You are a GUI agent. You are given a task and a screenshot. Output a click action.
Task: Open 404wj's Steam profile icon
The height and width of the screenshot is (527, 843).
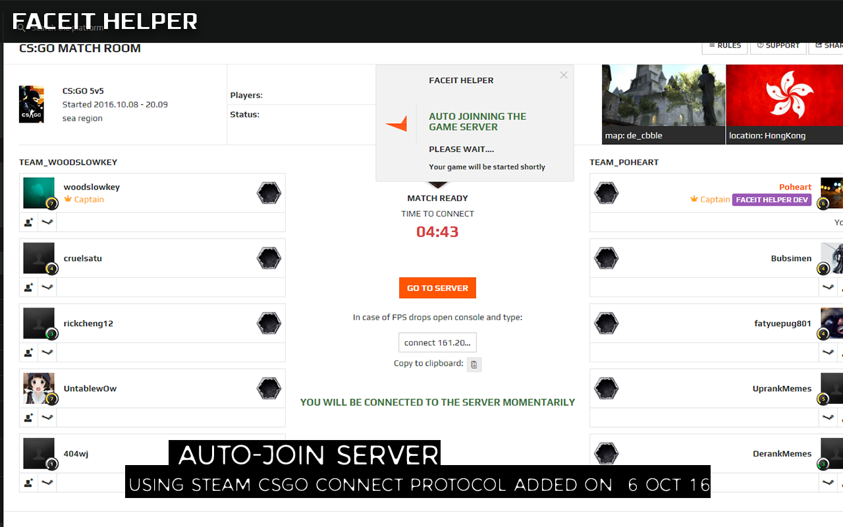click(x=47, y=483)
